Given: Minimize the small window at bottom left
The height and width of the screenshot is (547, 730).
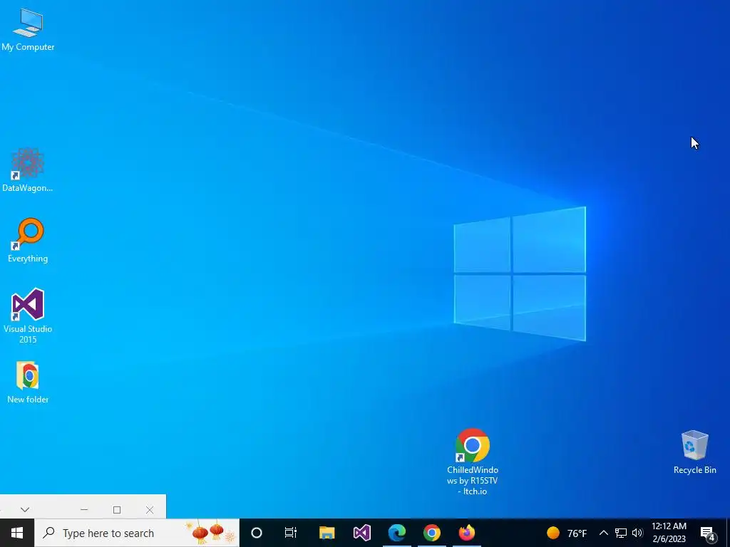Looking at the screenshot, I should 84,510.
